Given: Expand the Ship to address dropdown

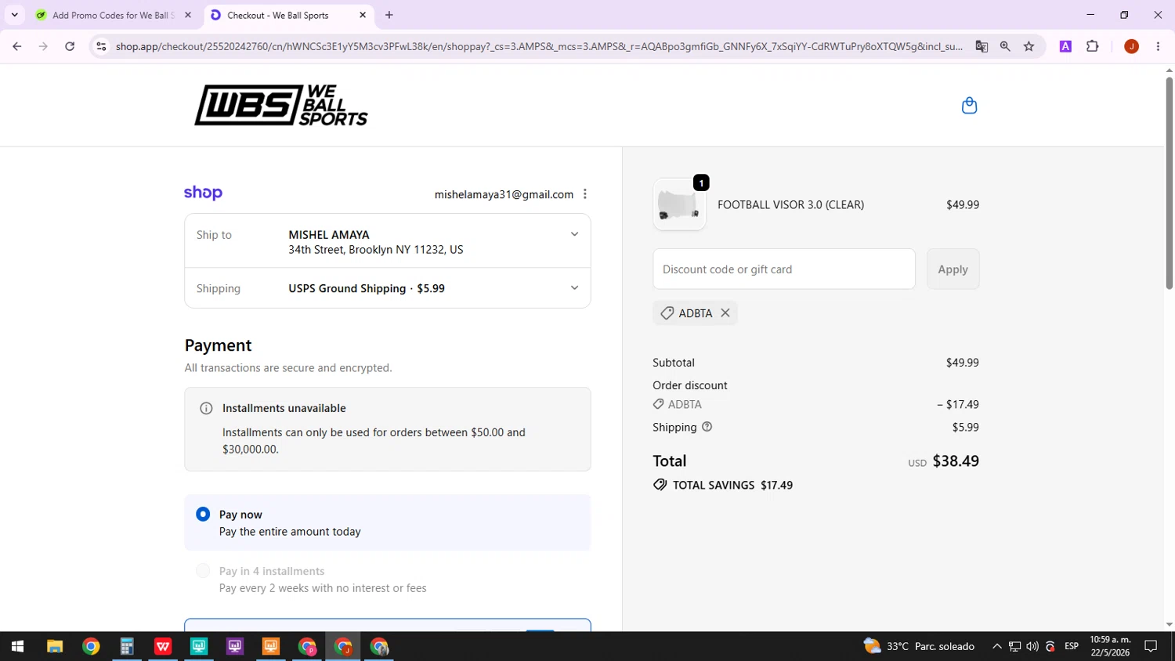Looking at the screenshot, I should click(x=574, y=234).
